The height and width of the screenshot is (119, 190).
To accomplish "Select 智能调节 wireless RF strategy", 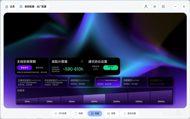I will pos(25,68).
